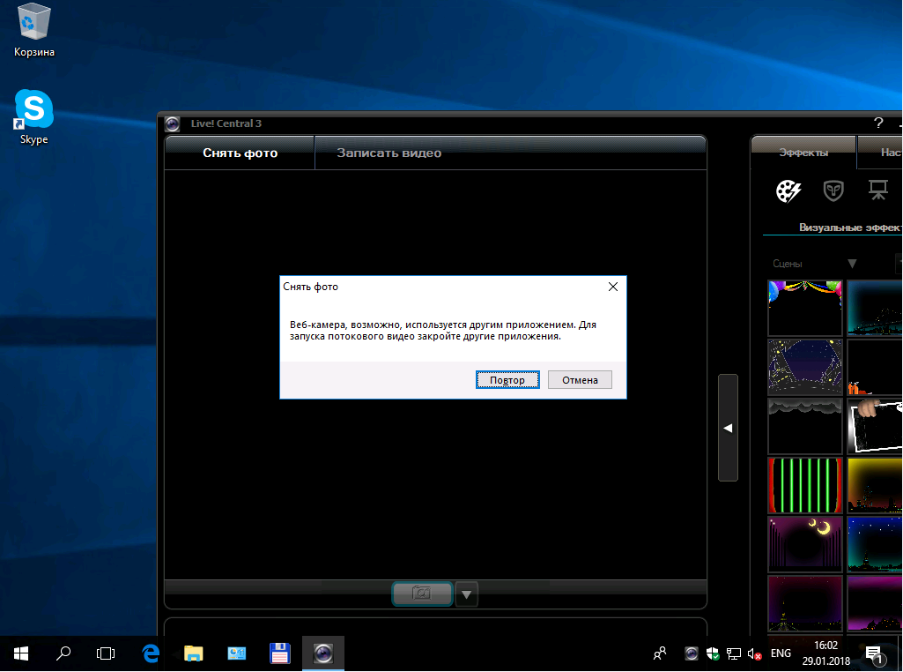Click the Отмена button
Image resolution: width=903 pixels, height=672 pixels.
[x=580, y=380]
